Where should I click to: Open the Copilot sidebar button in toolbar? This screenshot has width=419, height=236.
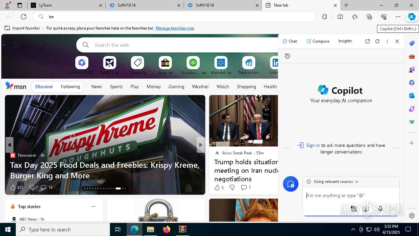(411, 17)
